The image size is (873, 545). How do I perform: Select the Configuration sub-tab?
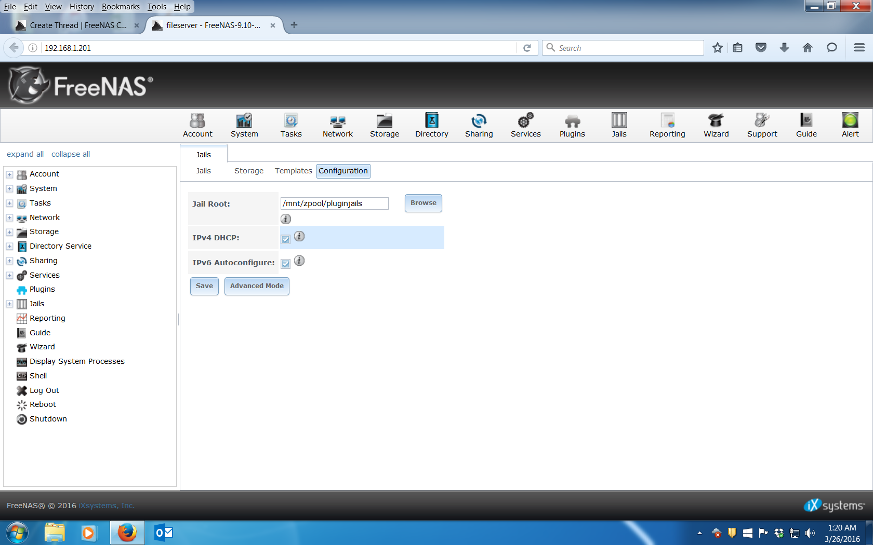(x=343, y=171)
